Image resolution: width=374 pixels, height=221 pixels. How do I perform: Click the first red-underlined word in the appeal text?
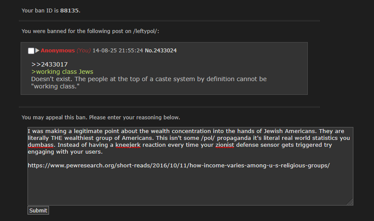click(x=40, y=145)
